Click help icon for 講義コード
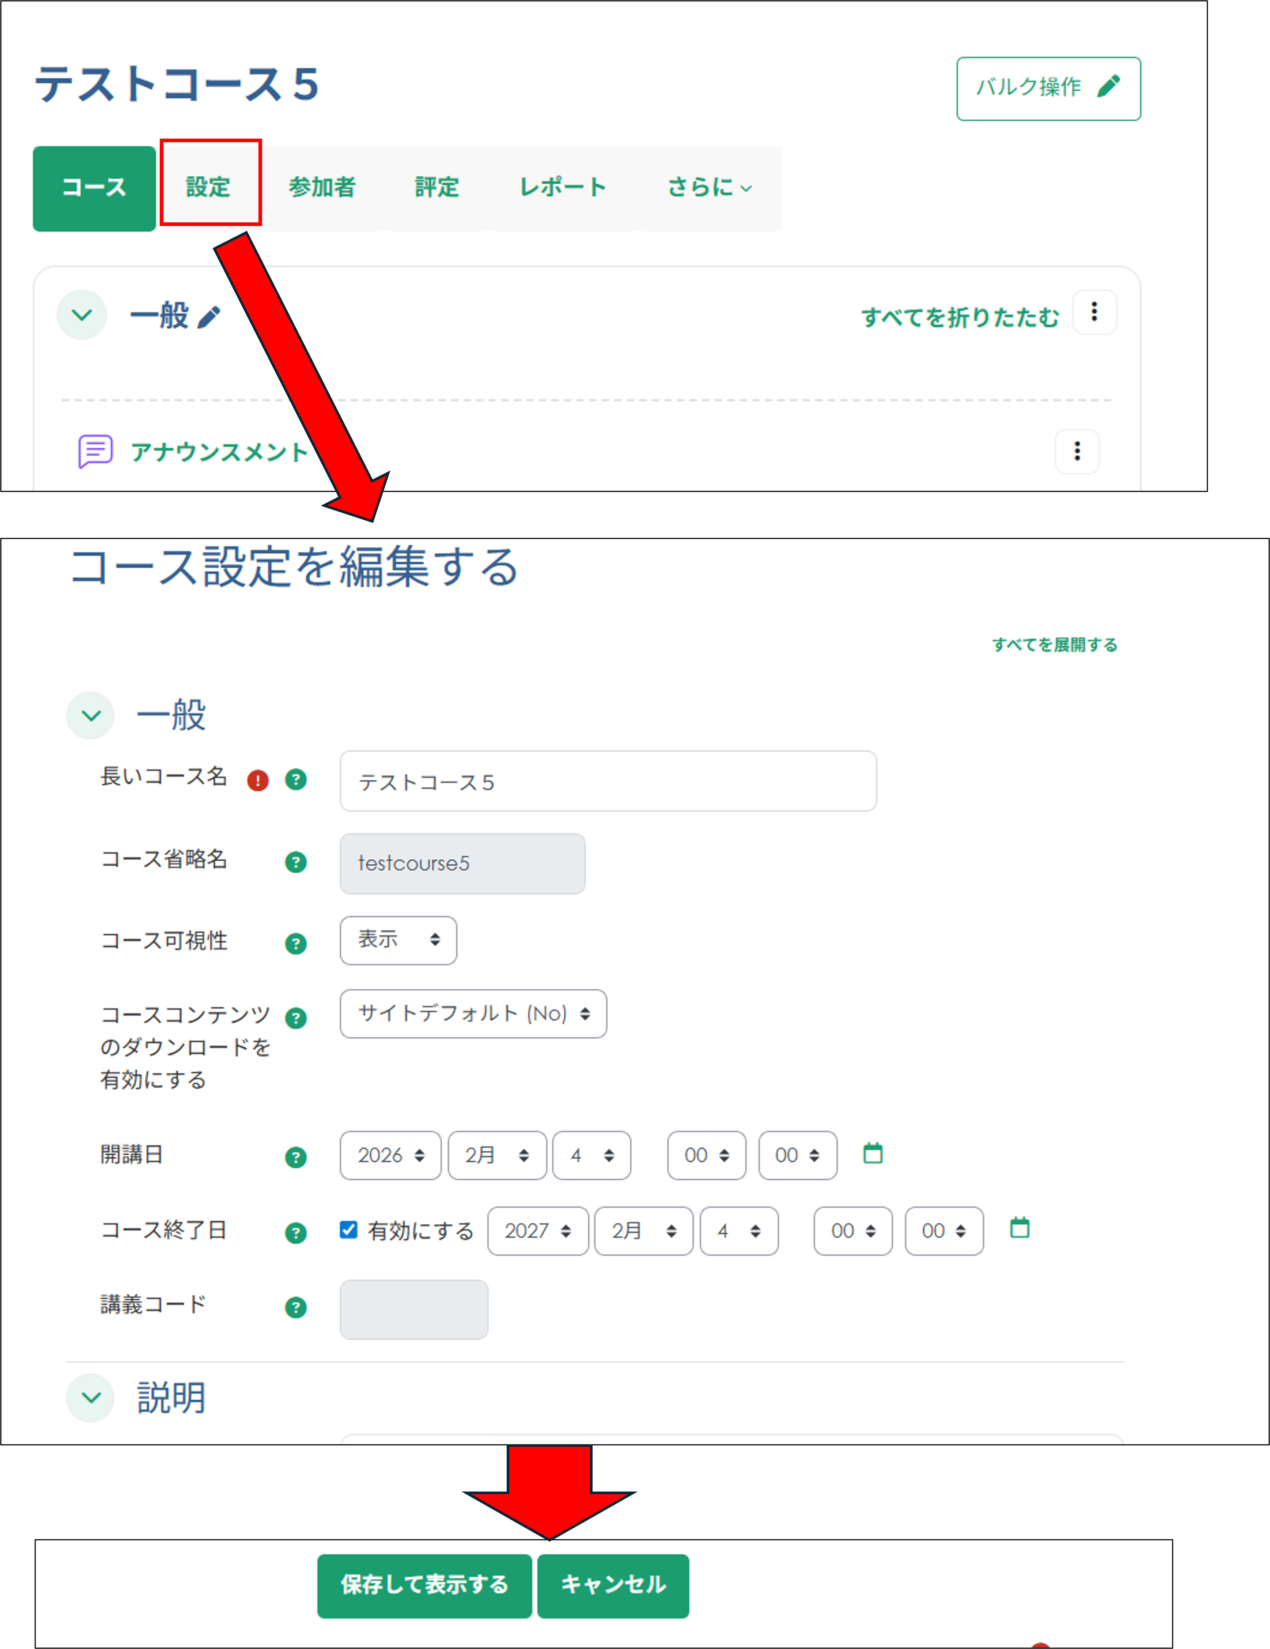1270x1649 pixels. point(296,1308)
